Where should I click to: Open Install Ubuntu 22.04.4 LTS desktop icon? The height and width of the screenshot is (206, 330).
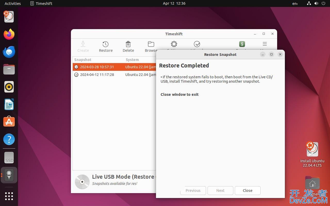pos(312,154)
